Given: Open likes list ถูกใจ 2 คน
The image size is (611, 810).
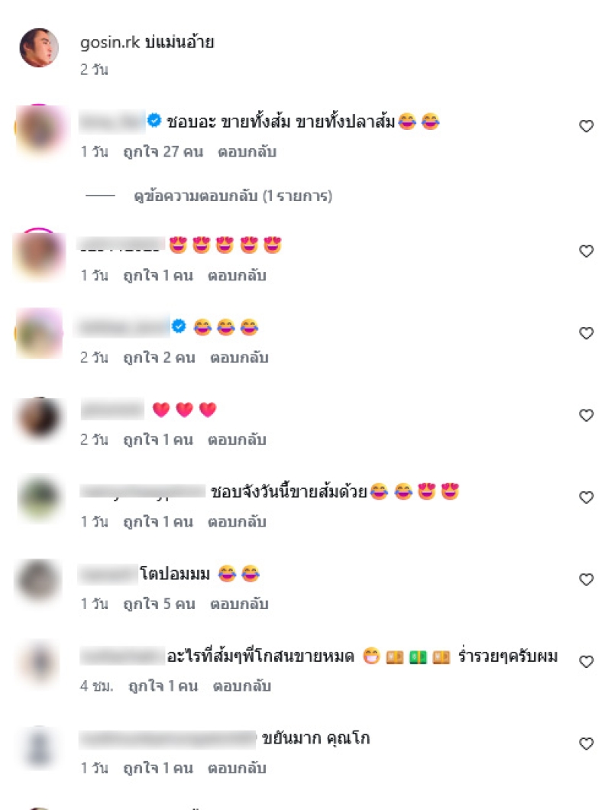Looking at the screenshot, I should point(159,358).
